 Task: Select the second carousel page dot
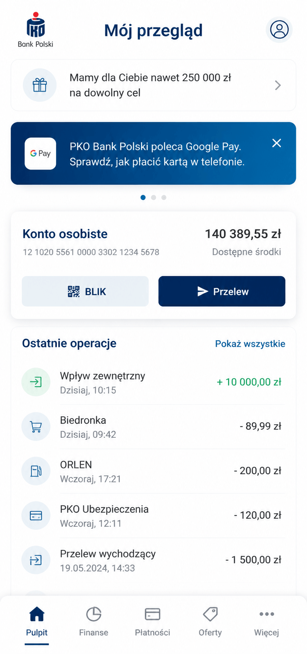(153, 197)
